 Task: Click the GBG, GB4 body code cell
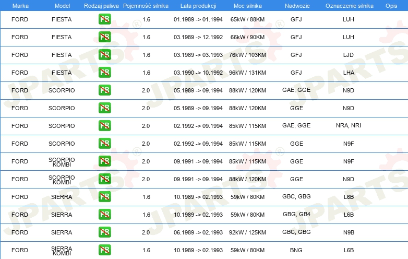click(x=297, y=214)
